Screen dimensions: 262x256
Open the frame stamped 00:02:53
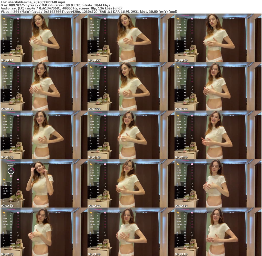click(44, 232)
